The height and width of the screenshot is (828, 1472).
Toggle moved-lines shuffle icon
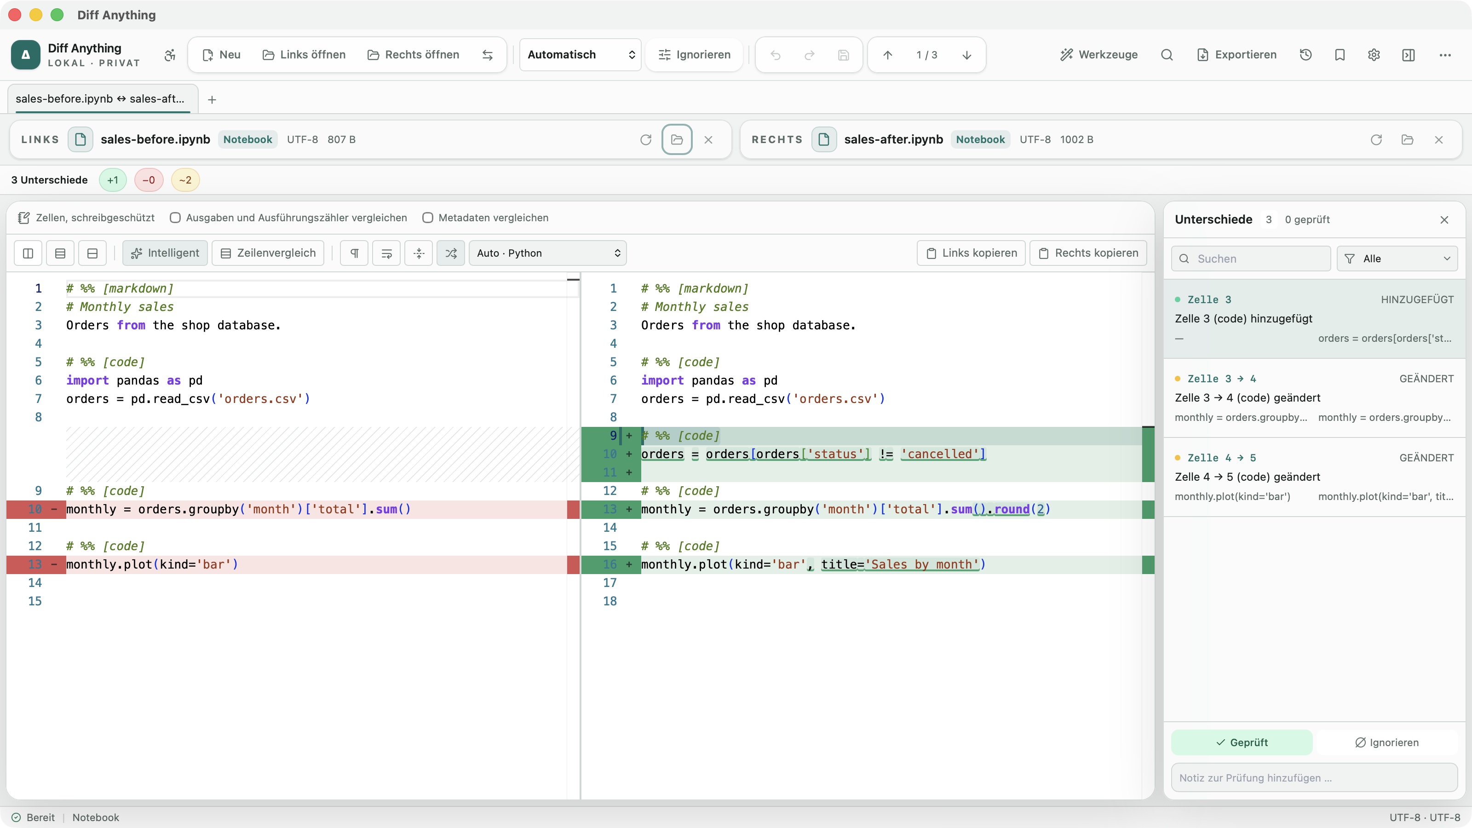click(451, 253)
